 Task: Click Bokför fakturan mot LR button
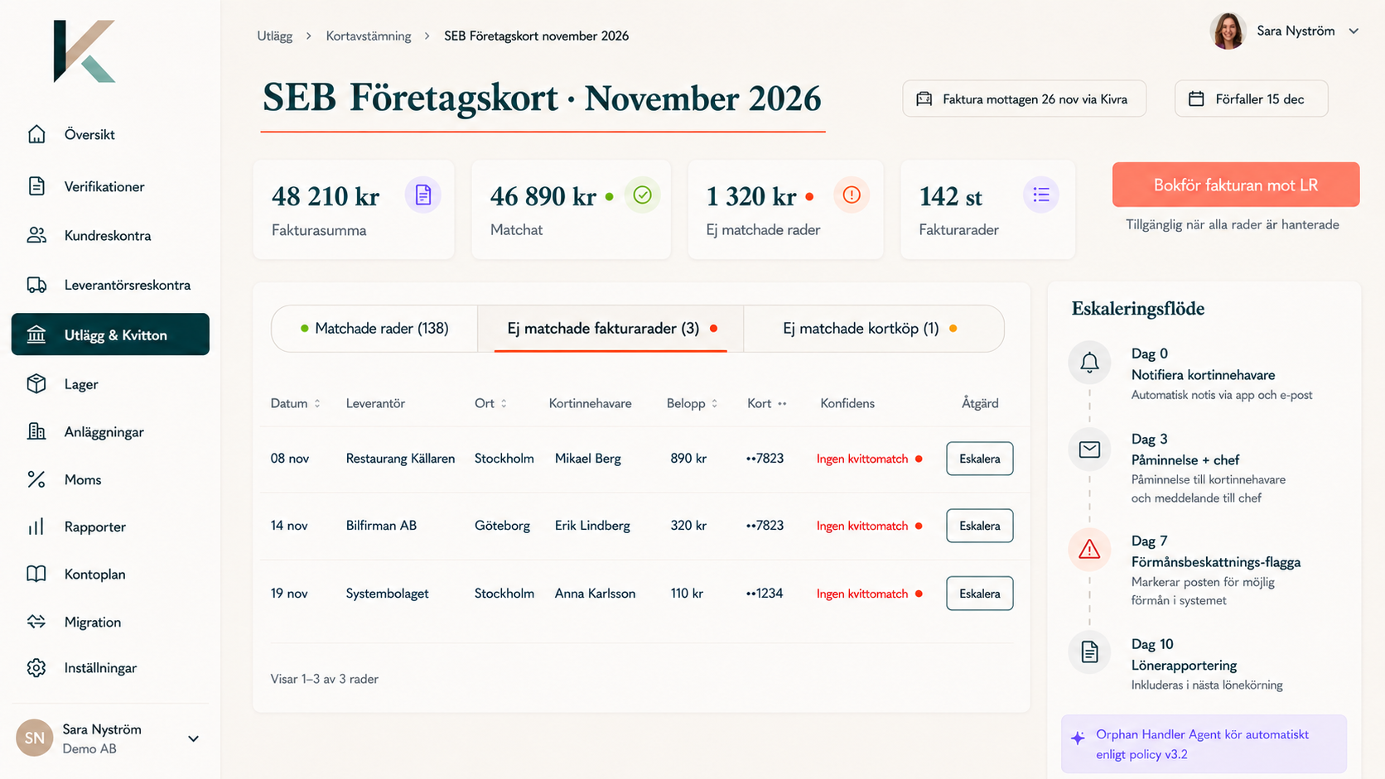pos(1235,185)
